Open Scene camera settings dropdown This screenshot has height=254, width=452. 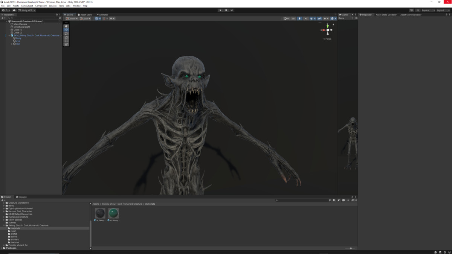325,18
